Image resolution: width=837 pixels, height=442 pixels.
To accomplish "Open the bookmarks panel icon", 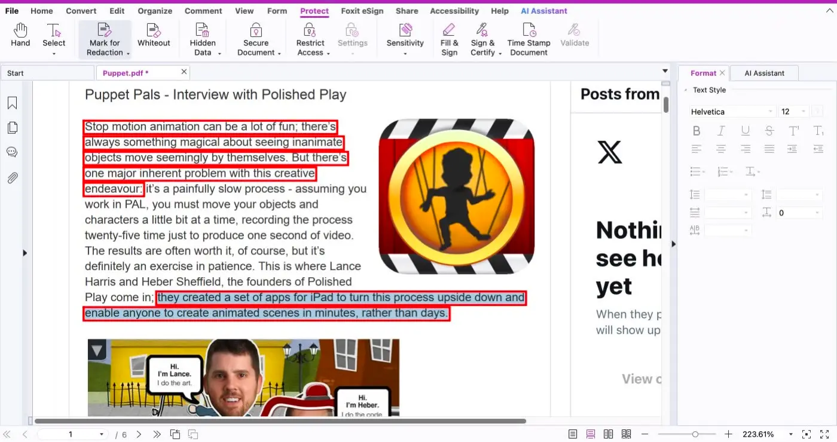I will pos(12,103).
